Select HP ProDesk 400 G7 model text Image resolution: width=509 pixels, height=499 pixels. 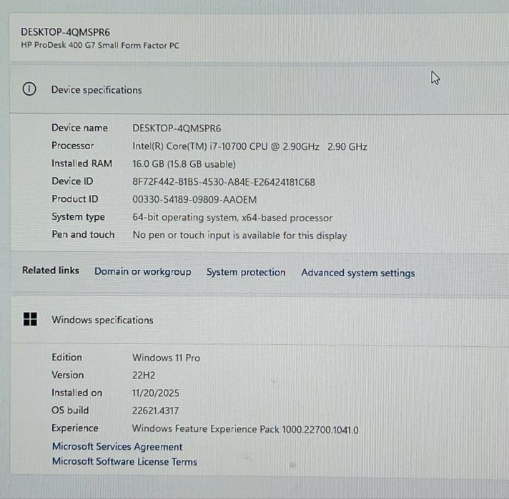[x=100, y=45]
